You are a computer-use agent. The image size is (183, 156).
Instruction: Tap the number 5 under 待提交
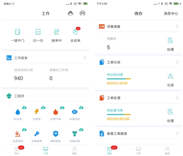[108, 47]
